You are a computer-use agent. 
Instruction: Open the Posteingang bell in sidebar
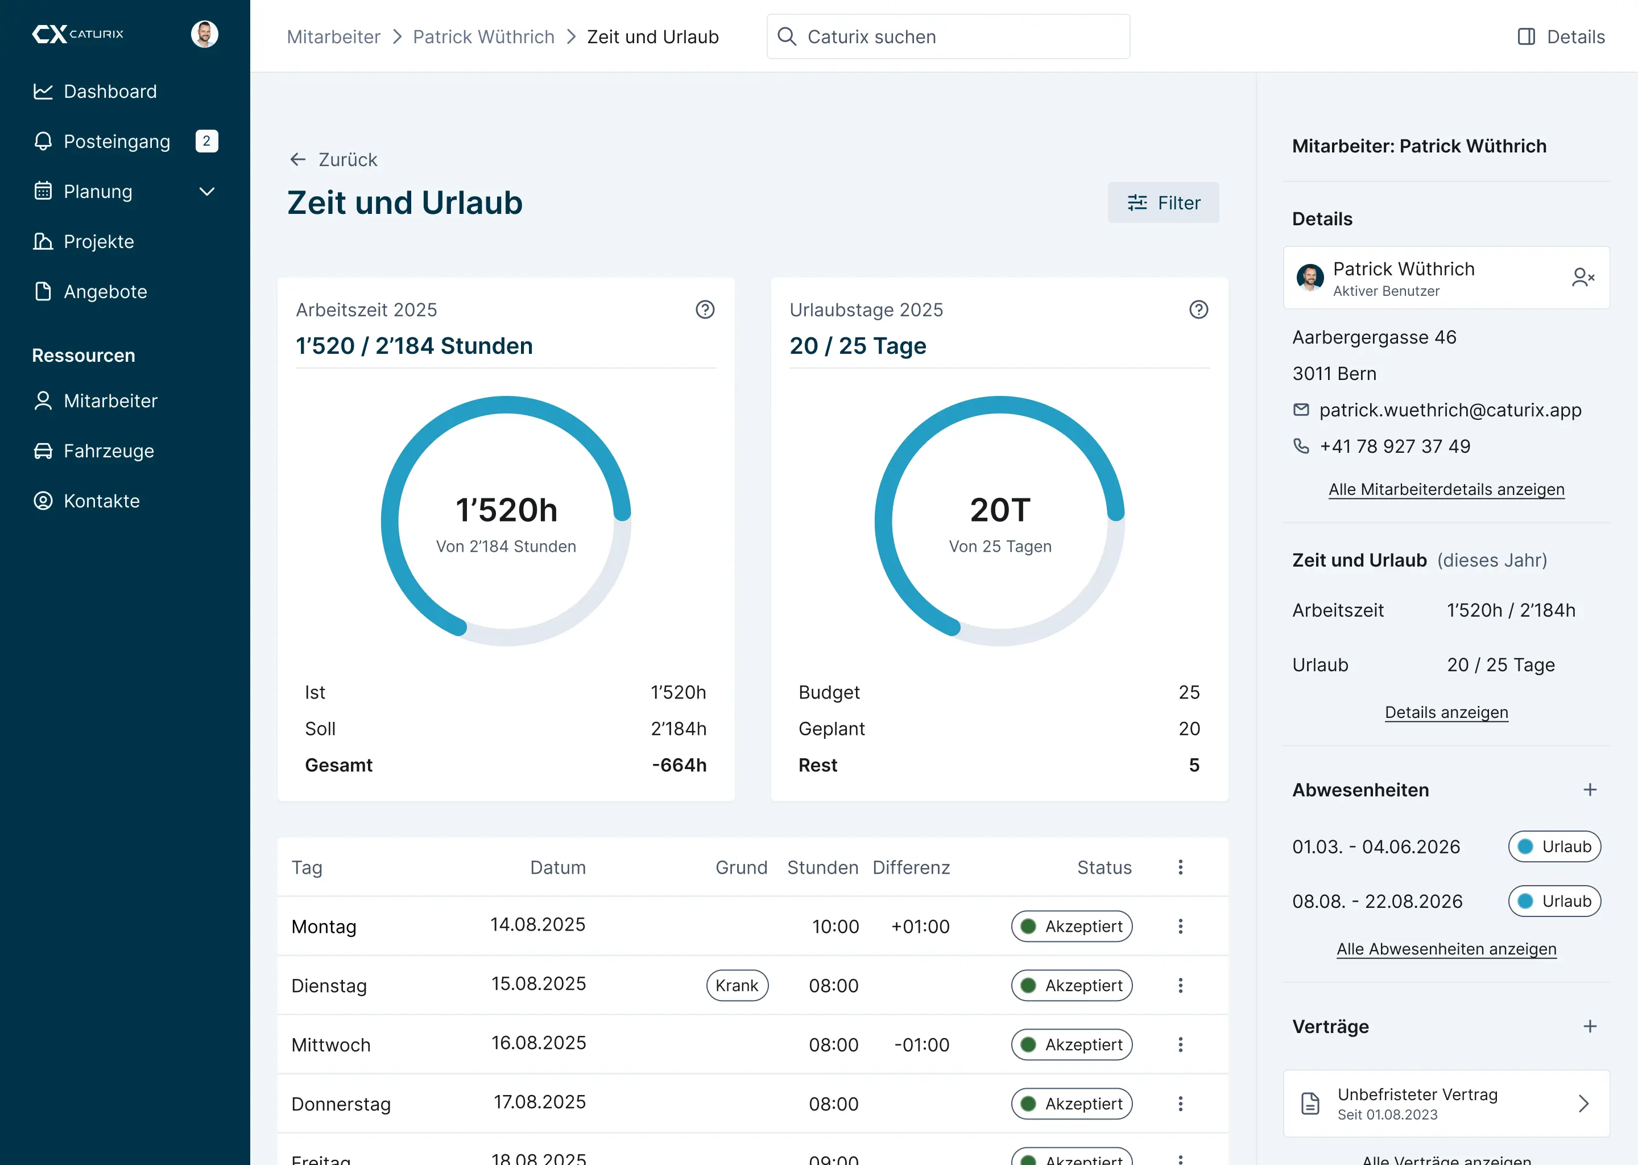(43, 141)
